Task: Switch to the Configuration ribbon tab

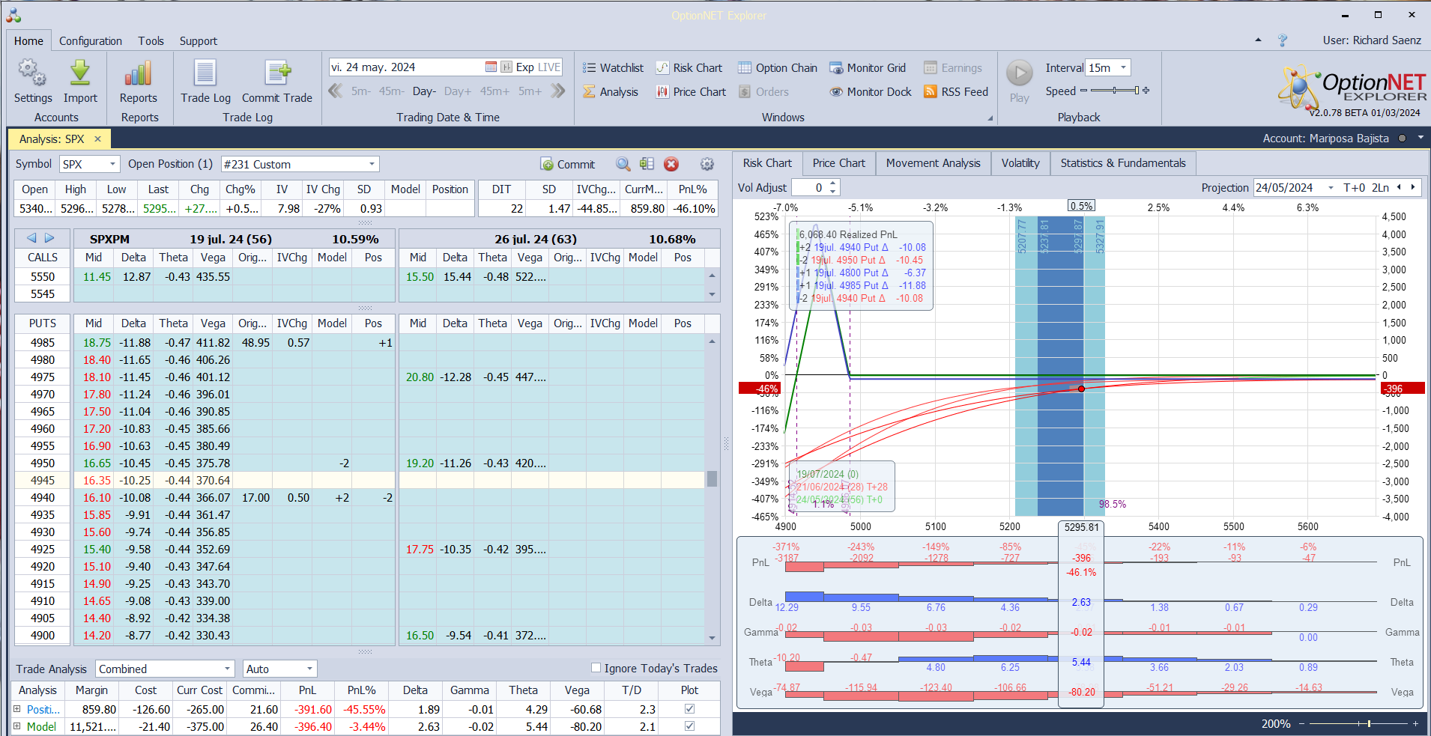Action: 91,41
